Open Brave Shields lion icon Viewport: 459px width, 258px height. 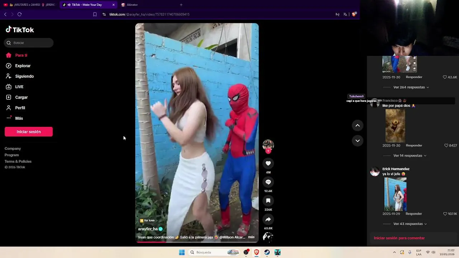pyautogui.click(x=354, y=14)
